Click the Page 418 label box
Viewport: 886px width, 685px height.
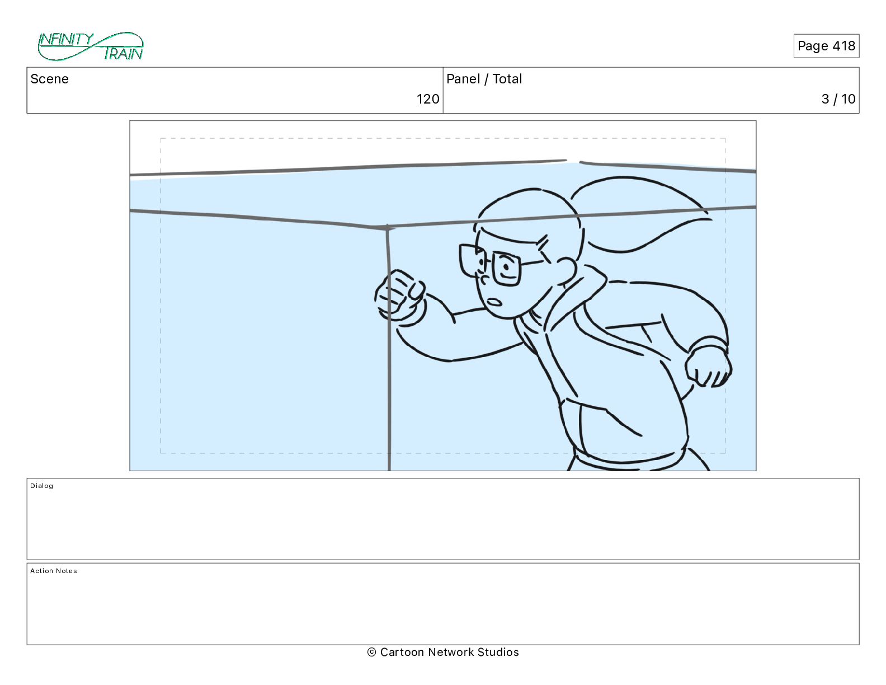point(826,46)
